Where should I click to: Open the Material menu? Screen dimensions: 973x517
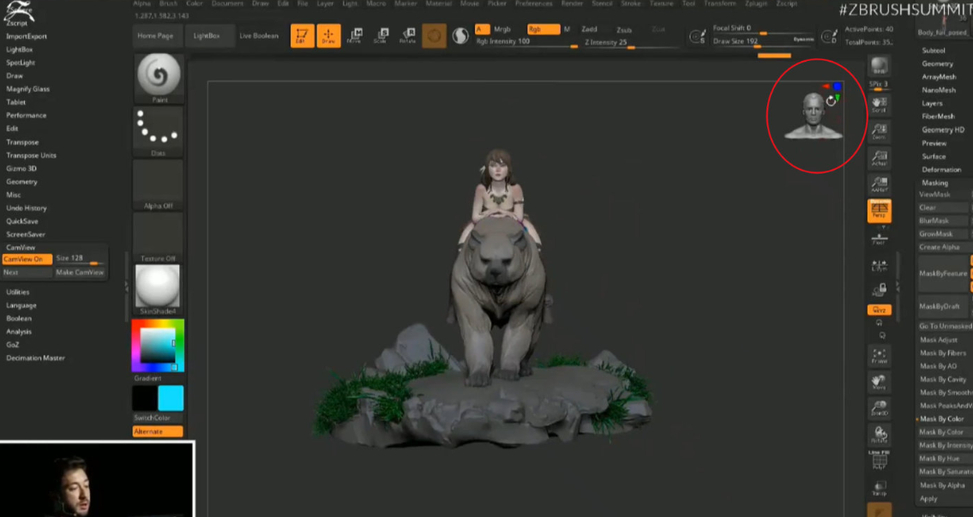click(x=438, y=3)
